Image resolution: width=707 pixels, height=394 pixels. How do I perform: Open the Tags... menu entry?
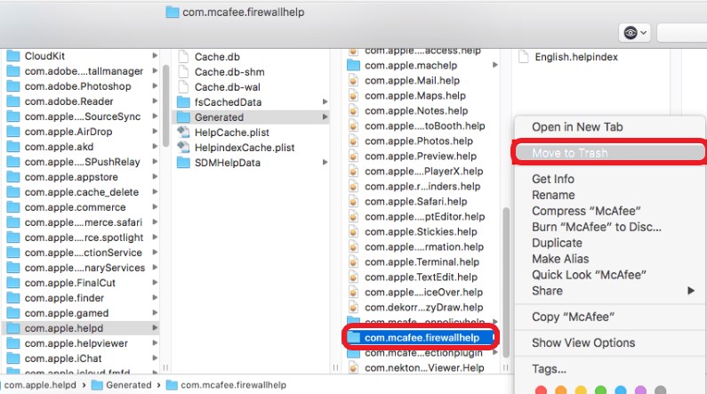549,369
